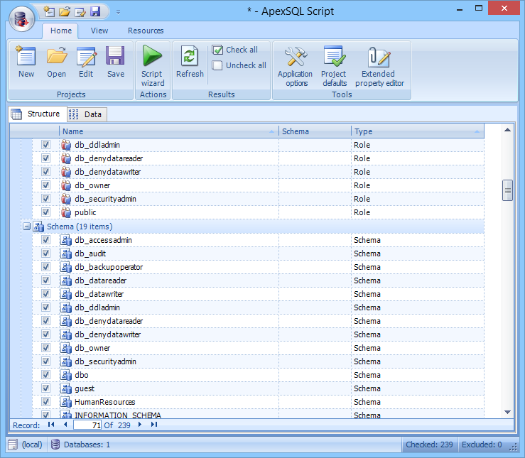Switch to the Data tab
Image resolution: width=525 pixels, height=458 pixels.
[x=86, y=114]
